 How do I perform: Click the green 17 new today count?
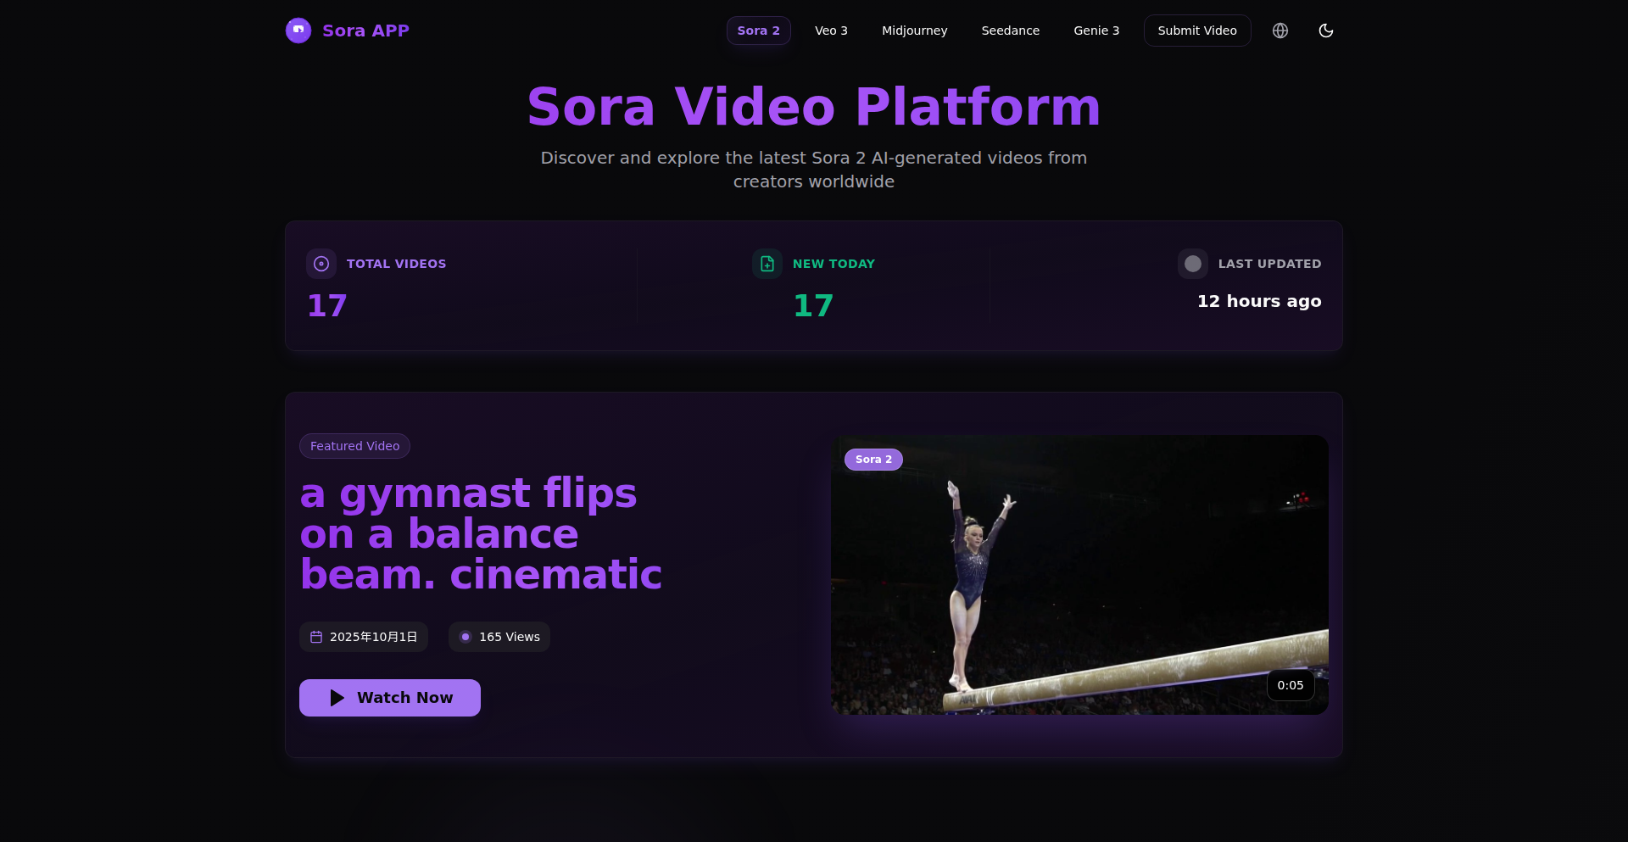pyautogui.click(x=813, y=306)
